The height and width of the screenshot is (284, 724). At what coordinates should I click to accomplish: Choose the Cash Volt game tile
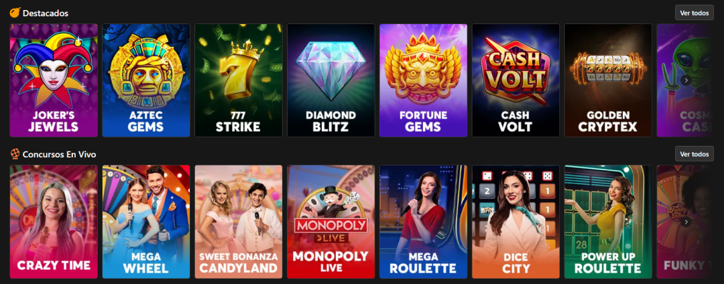(516, 80)
